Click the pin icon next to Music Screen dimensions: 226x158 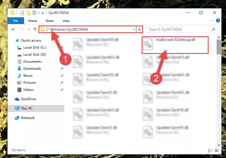62,76
